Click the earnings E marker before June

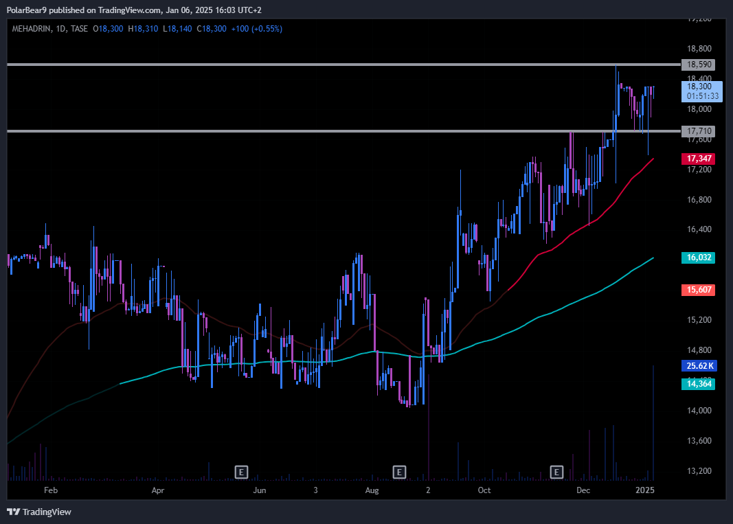[x=241, y=472]
